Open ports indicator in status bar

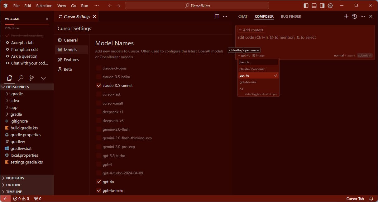click(38, 199)
